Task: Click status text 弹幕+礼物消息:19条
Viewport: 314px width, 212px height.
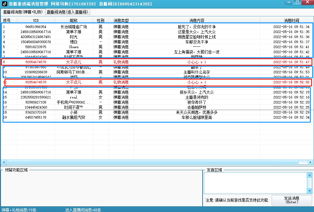Action: click(19, 210)
